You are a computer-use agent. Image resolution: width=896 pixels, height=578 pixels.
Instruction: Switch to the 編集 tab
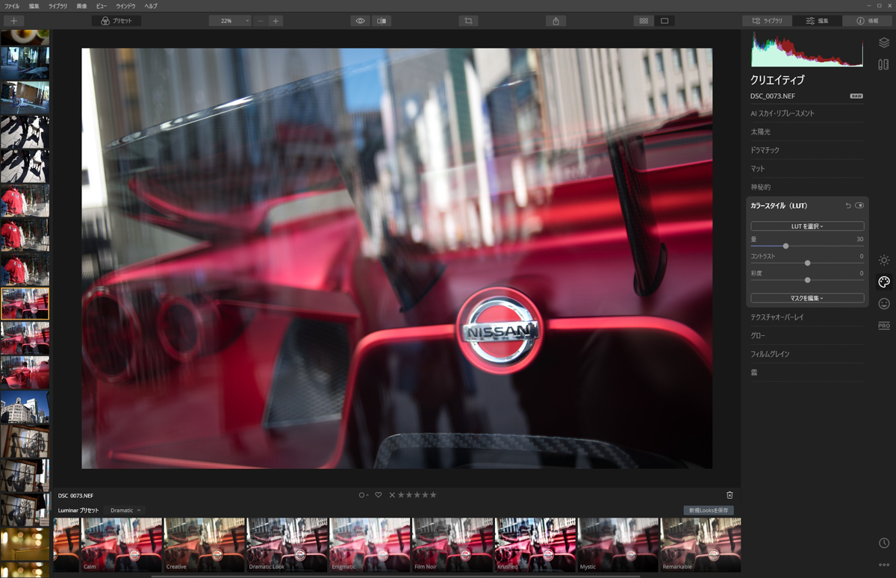tap(818, 21)
